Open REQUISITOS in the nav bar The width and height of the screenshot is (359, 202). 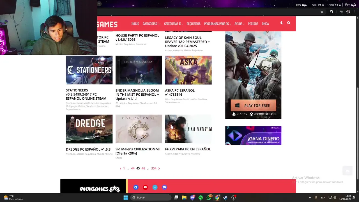point(194,24)
